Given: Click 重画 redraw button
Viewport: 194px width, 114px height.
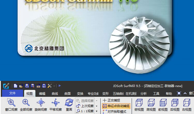Looking at the screenshot, I should click(x=69, y=105).
